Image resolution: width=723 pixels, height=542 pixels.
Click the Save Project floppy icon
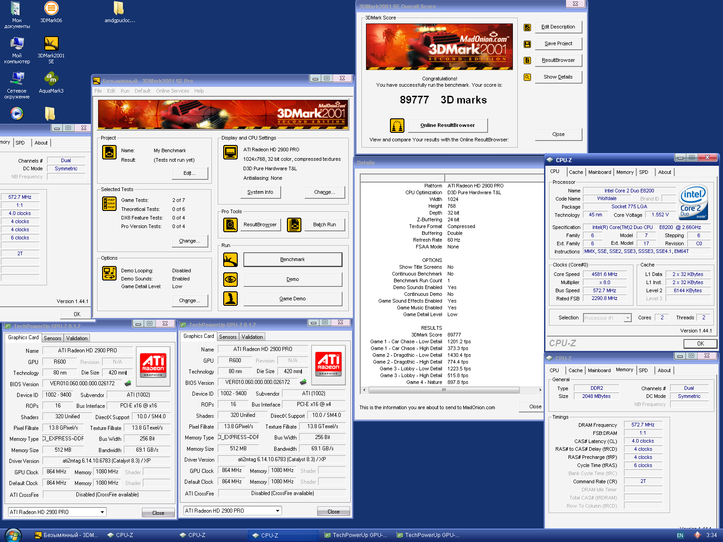coord(527,44)
